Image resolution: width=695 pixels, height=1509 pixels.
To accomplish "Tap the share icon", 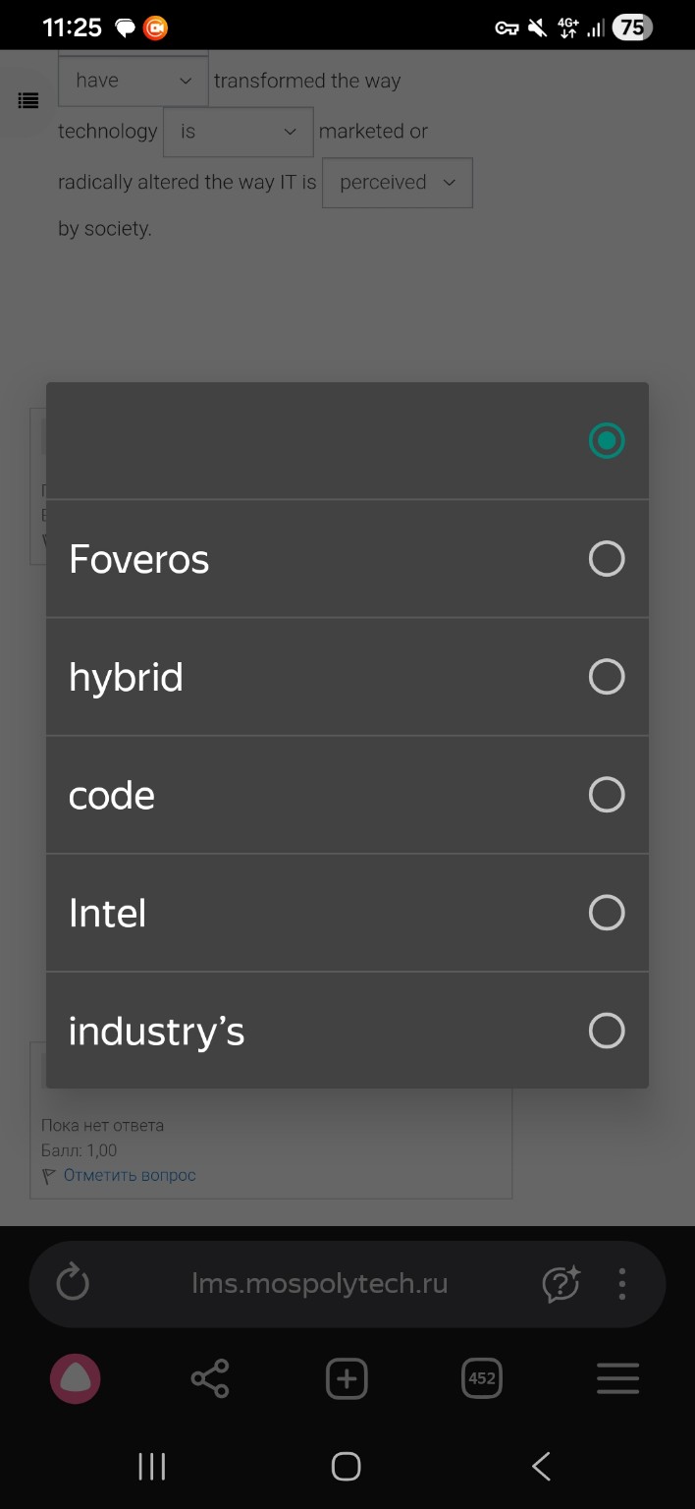I will tap(210, 1379).
